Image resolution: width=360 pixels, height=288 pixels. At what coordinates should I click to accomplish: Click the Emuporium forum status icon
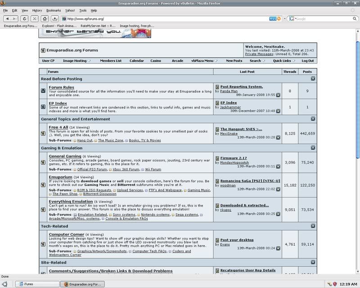(x=43, y=185)
